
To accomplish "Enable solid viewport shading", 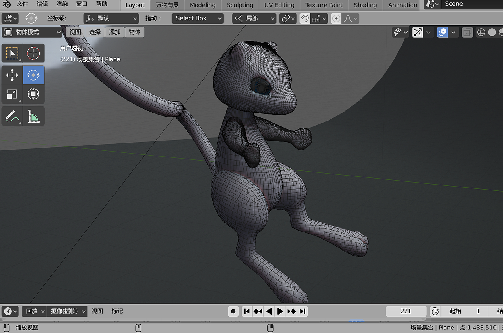I will point(492,32).
